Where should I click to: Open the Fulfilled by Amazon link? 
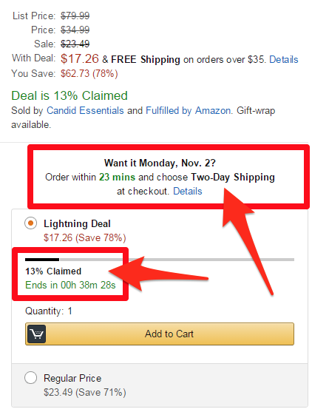pos(189,111)
